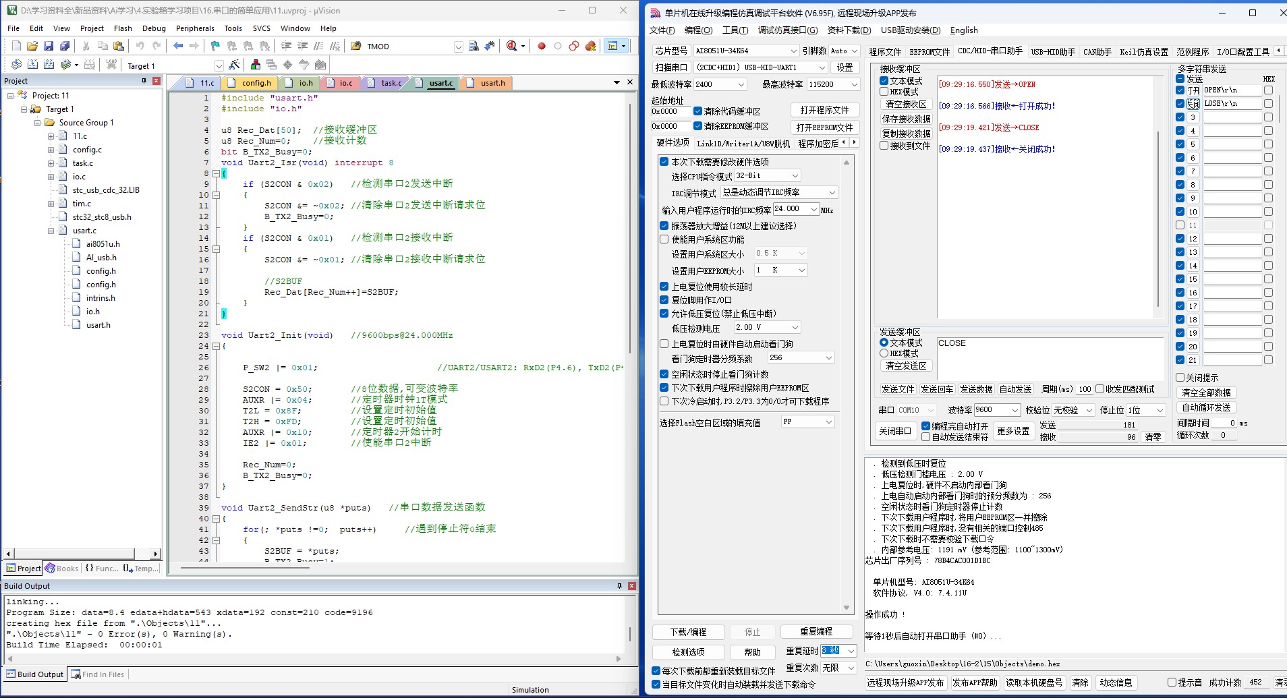Screen dimensions: 1287x698
Task: Click Comment selection icon in µVision toolbar
Action: [318, 46]
